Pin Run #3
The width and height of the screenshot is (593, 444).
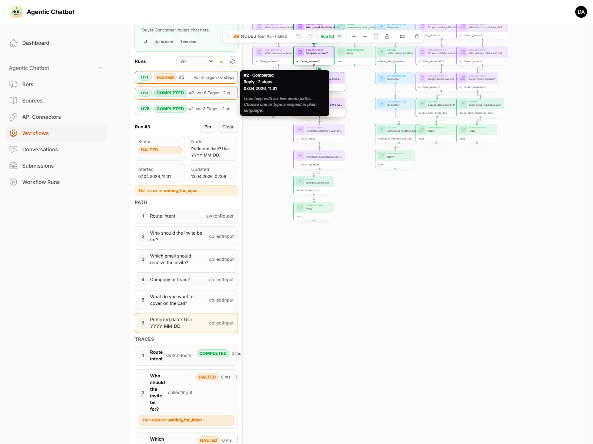click(x=208, y=127)
